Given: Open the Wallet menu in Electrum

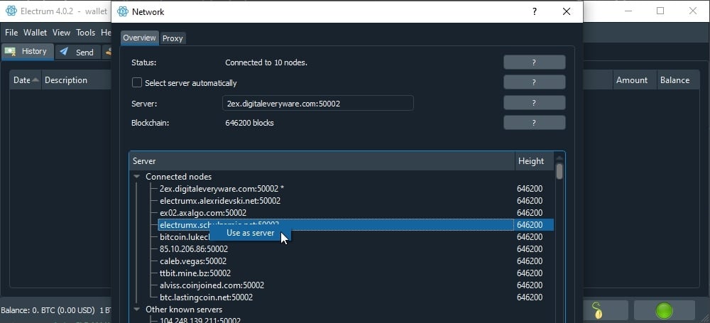Looking at the screenshot, I should click(x=35, y=33).
